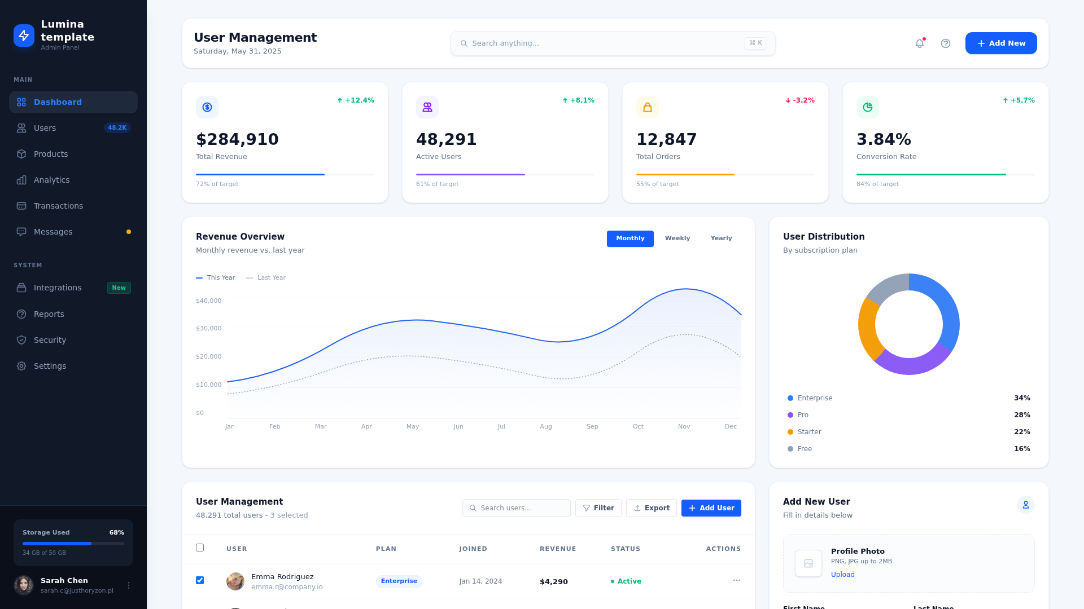Open Products in the sidebar
Viewport: 1084px width, 609px height.
pyautogui.click(x=73, y=154)
